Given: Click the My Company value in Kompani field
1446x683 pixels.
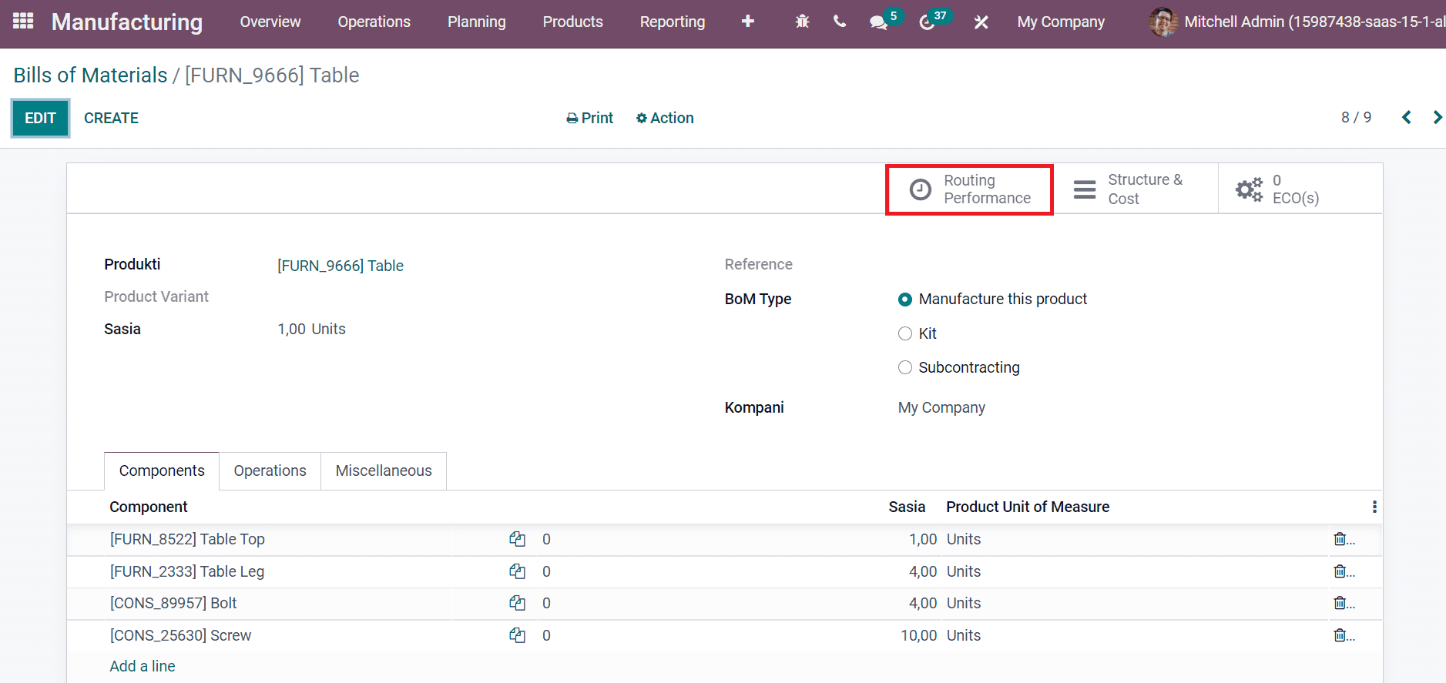Looking at the screenshot, I should 941,407.
